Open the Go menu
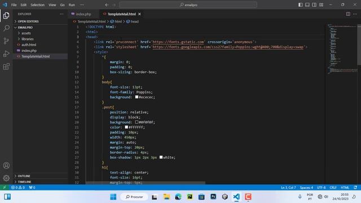Screen dimensions: 361x203 point(63,5)
